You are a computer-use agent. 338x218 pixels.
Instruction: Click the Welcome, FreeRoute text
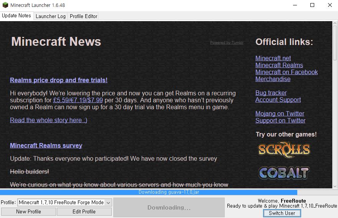tap(282, 201)
